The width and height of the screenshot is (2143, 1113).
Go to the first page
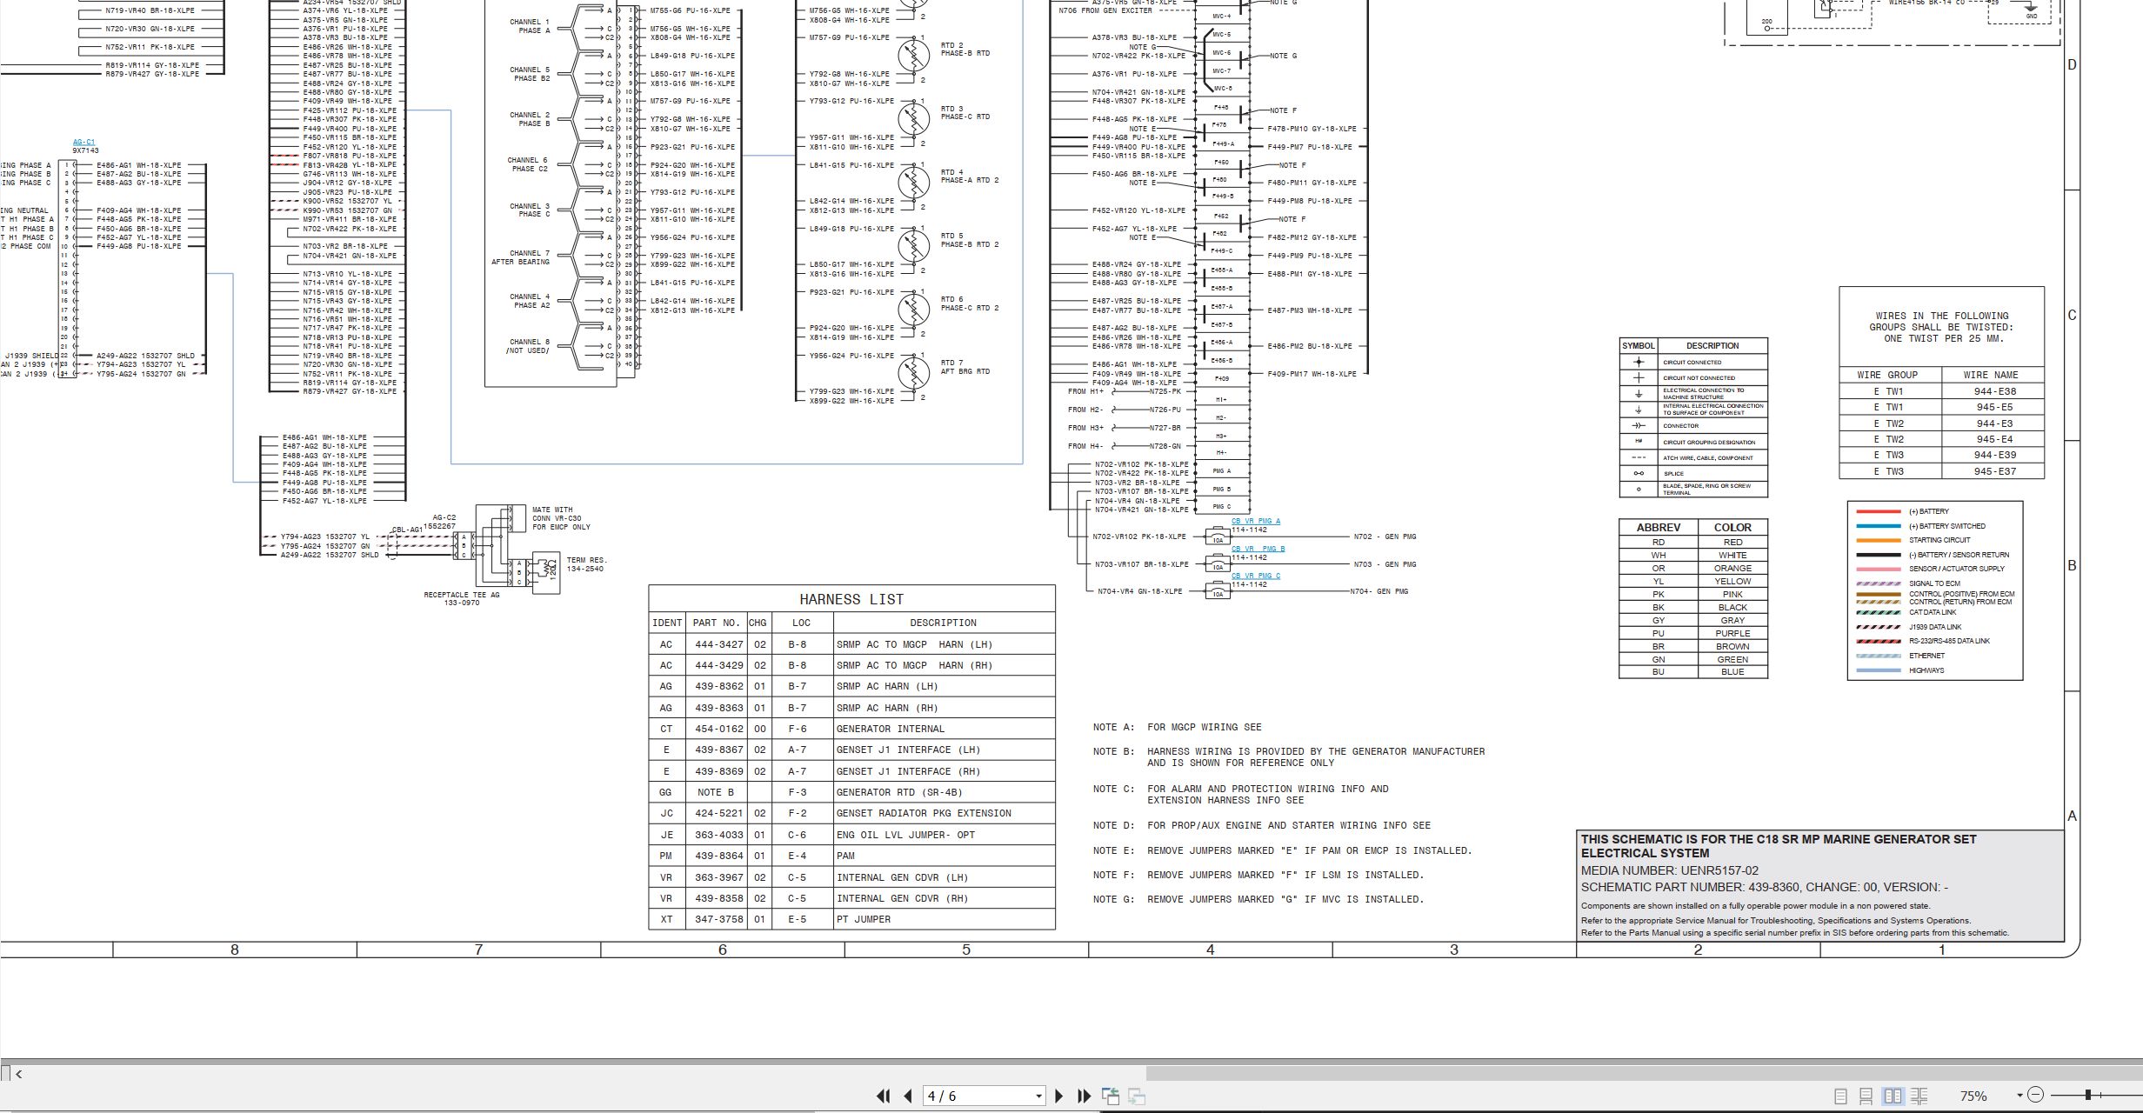point(883,1096)
